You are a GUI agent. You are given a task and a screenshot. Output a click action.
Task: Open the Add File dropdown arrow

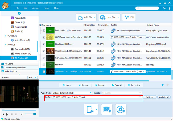94,17
